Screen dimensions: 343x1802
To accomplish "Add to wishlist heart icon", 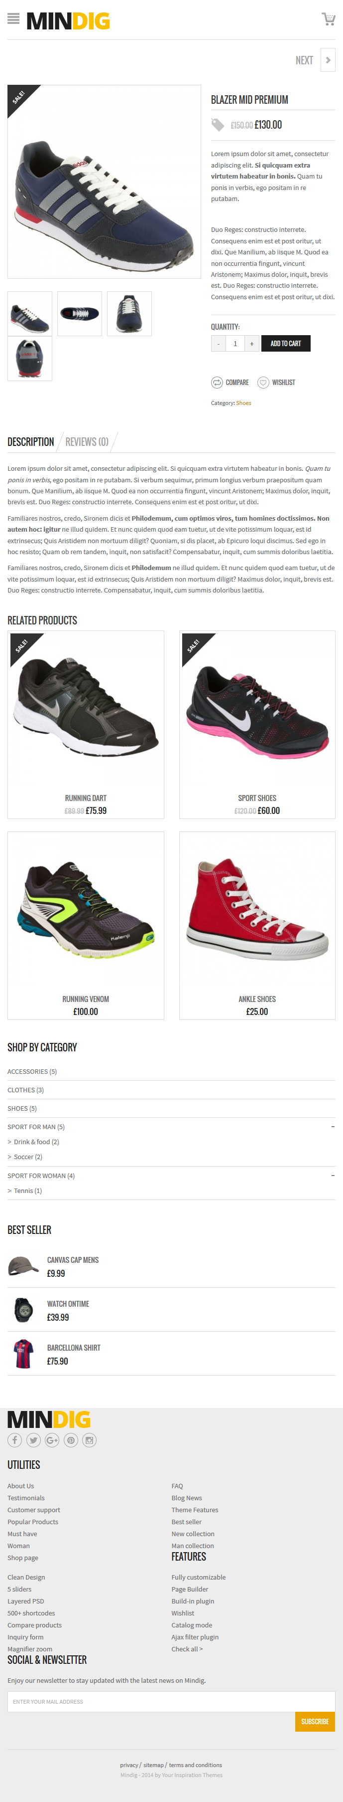I will pos(263,383).
